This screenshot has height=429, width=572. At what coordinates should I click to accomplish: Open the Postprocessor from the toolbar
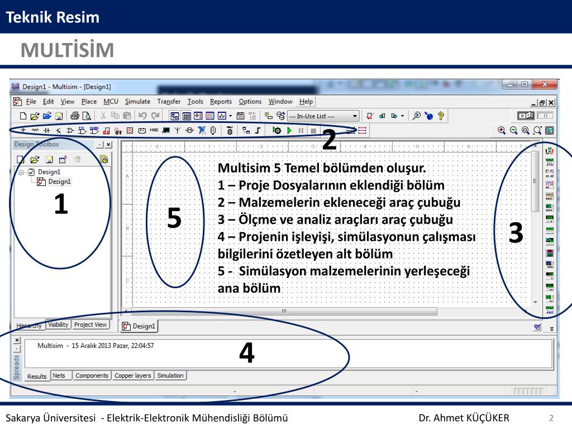tap(240, 116)
